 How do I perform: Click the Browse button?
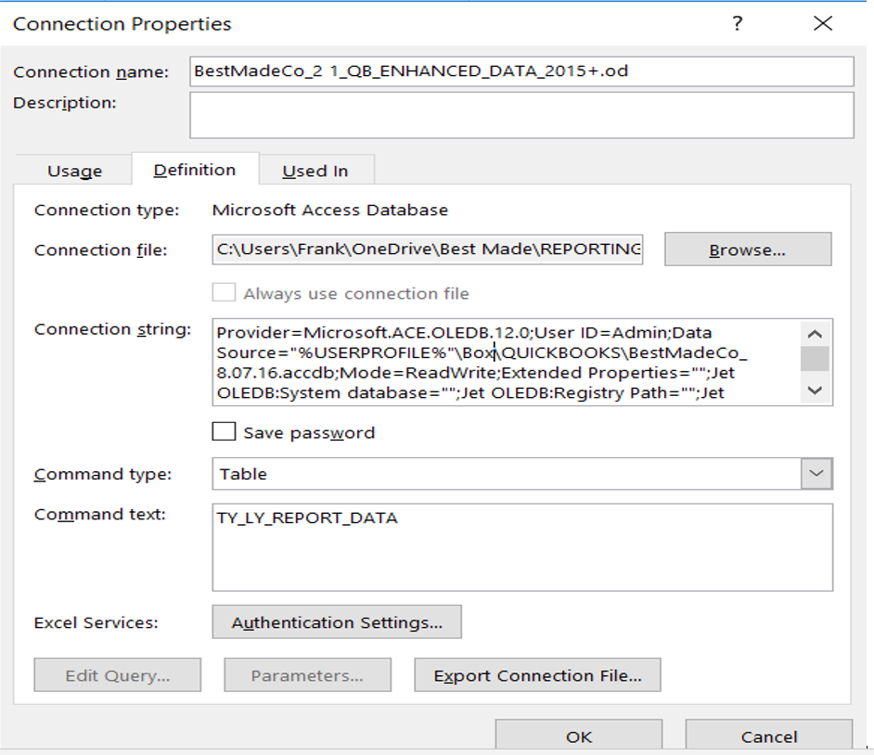tap(748, 250)
